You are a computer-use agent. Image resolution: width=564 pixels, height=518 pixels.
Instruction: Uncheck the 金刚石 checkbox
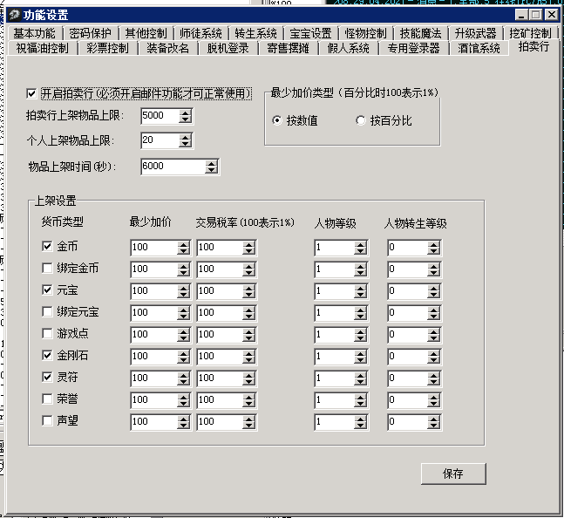click(x=47, y=356)
